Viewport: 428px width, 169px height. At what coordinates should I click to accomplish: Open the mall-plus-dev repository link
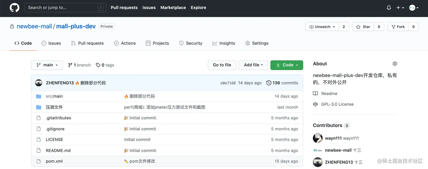(x=76, y=26)
